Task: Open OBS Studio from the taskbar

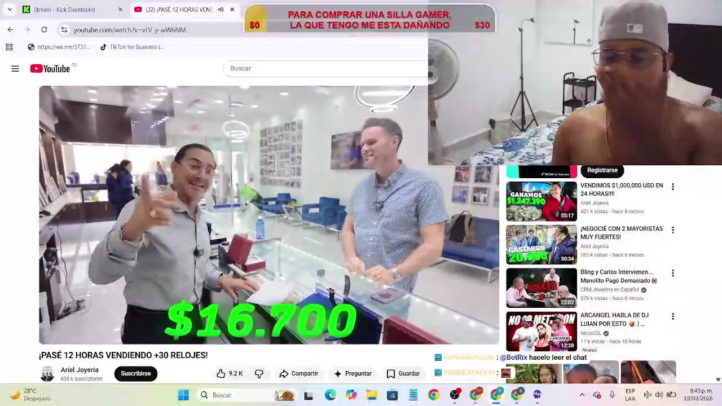Action: pos(455,395)
